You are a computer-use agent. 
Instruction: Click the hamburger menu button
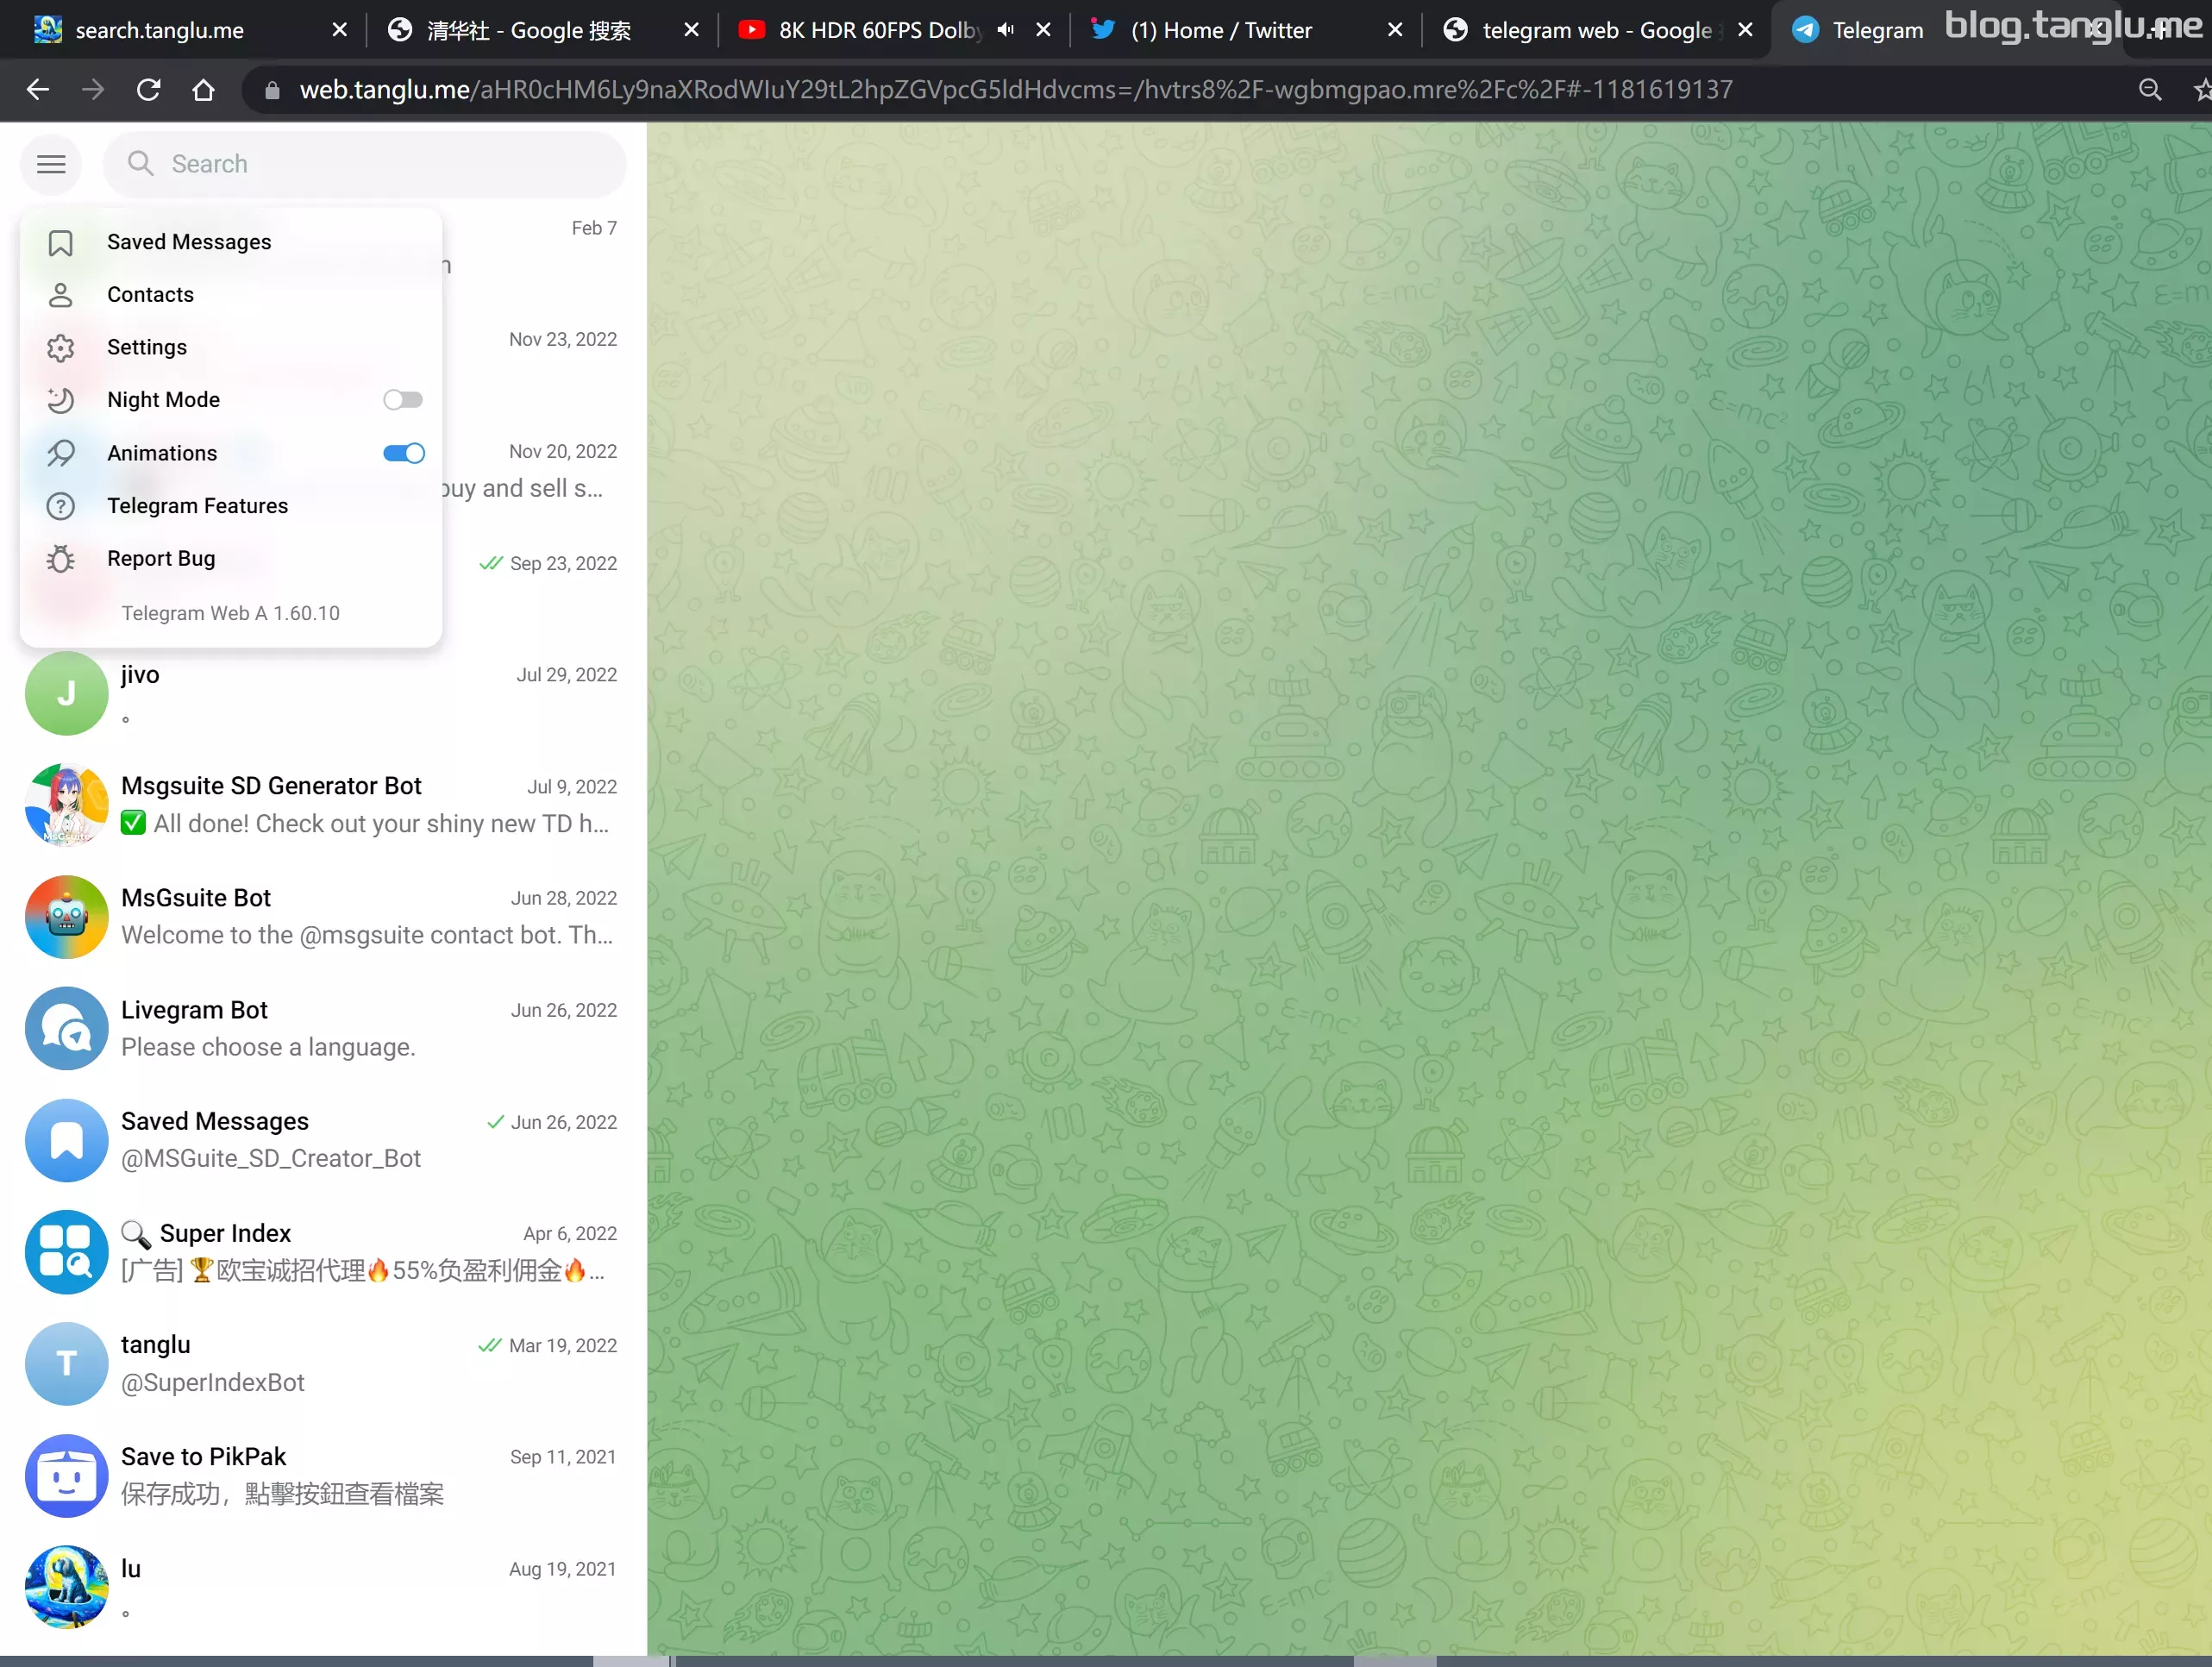coord(51,164)
